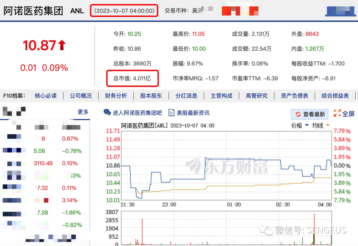Click the stock name 阿诺医药集团 header
Screen dimensions: 358x246
(33, 11)
